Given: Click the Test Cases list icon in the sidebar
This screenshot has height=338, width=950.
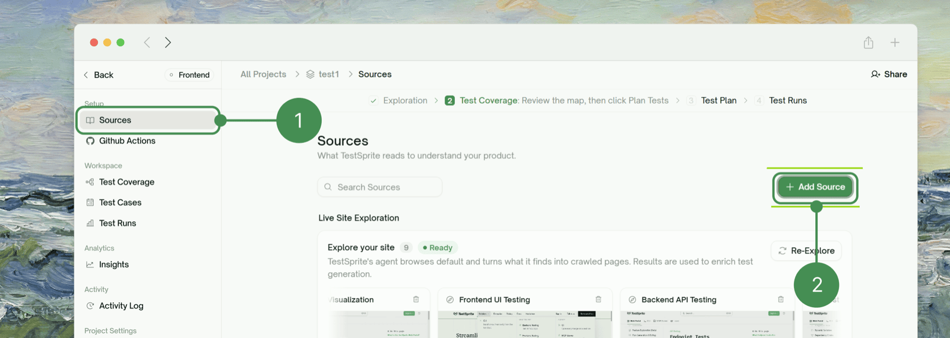Looking at the screenshot, I should 90,202.
